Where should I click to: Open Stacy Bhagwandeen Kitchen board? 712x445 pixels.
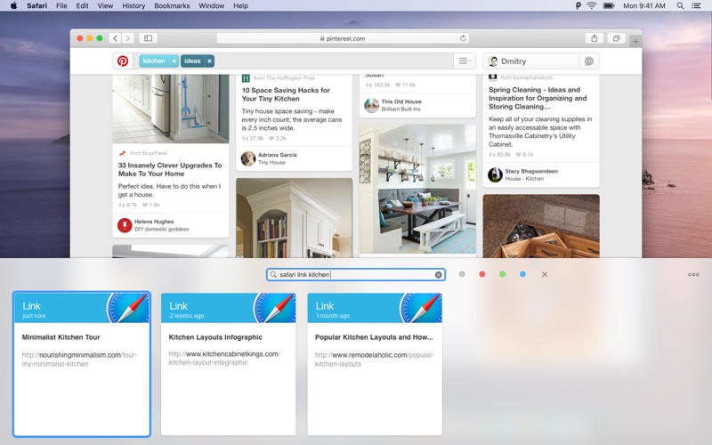524,179
